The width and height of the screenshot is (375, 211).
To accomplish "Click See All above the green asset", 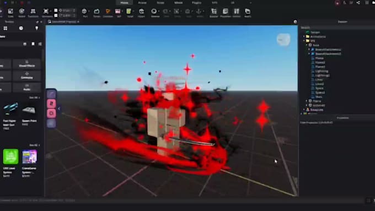I will point(34,145).
